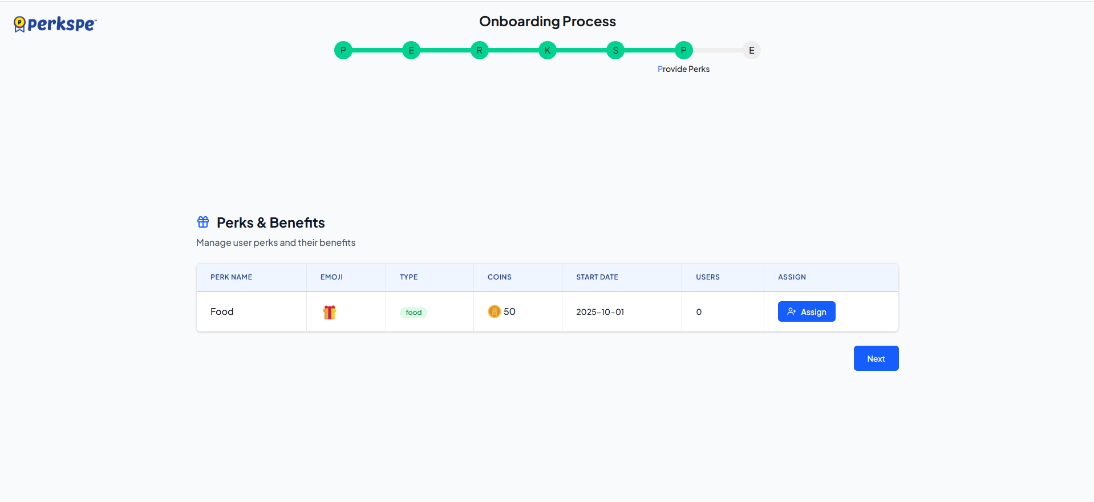Click the gold coin icon
This screenshot has width=1094, height=502.
point(494,311)
